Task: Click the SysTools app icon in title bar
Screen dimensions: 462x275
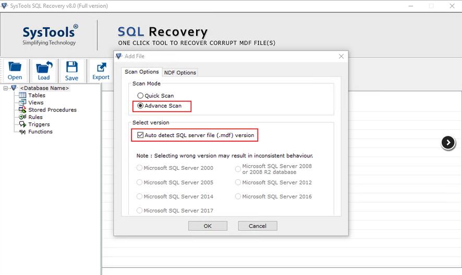Action: tap(4, 6)
